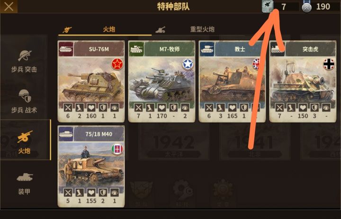Switch to the 火炮 top tab
341x219 pixels.
click(x=105, y=29)
